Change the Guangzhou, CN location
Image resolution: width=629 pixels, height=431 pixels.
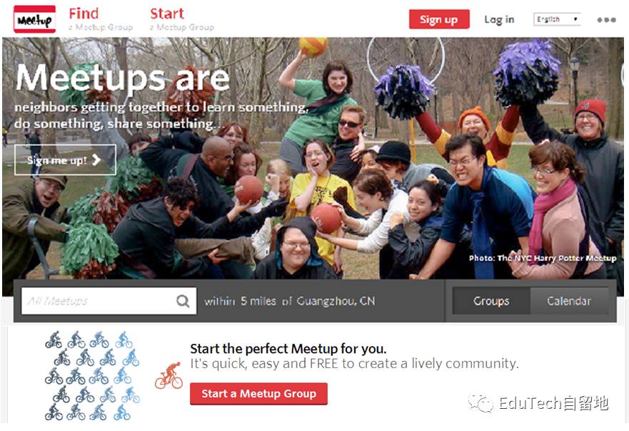[336, 301]
